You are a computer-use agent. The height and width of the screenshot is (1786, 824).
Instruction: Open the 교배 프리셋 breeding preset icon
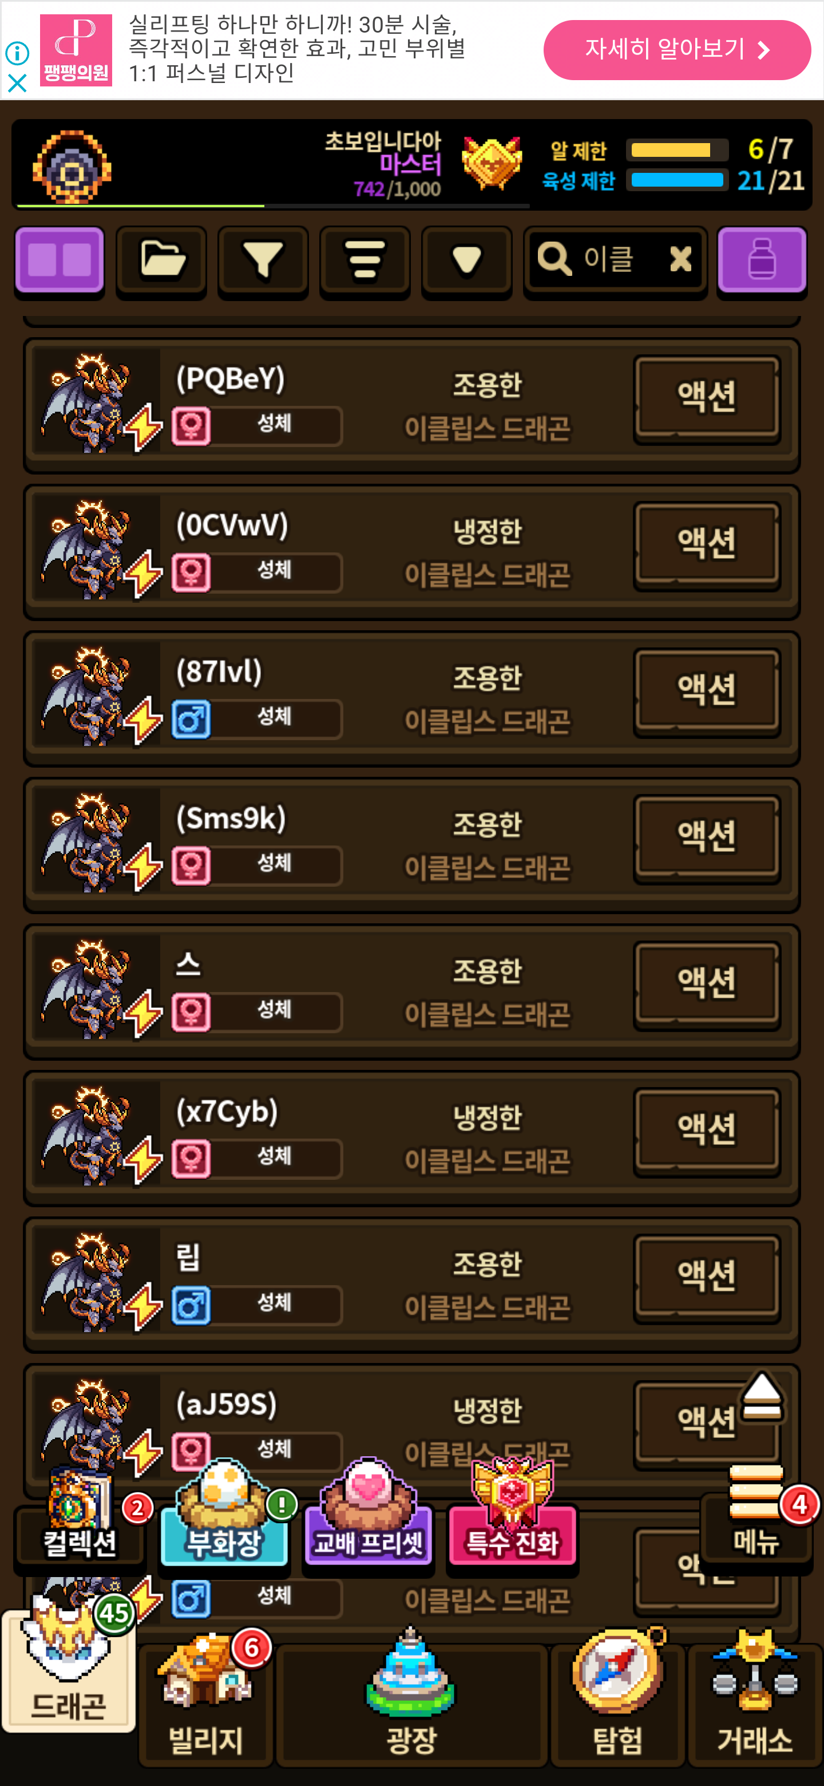368,1518
